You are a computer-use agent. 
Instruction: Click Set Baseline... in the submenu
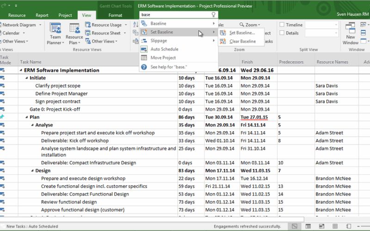[x=241, y=33]
